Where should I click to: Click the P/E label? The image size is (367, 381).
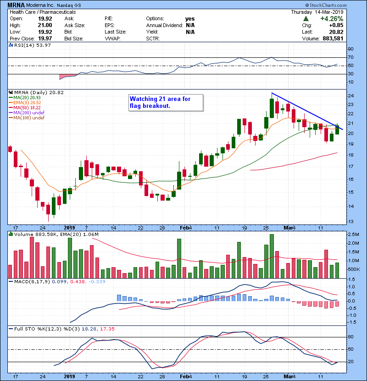point(109,18)
